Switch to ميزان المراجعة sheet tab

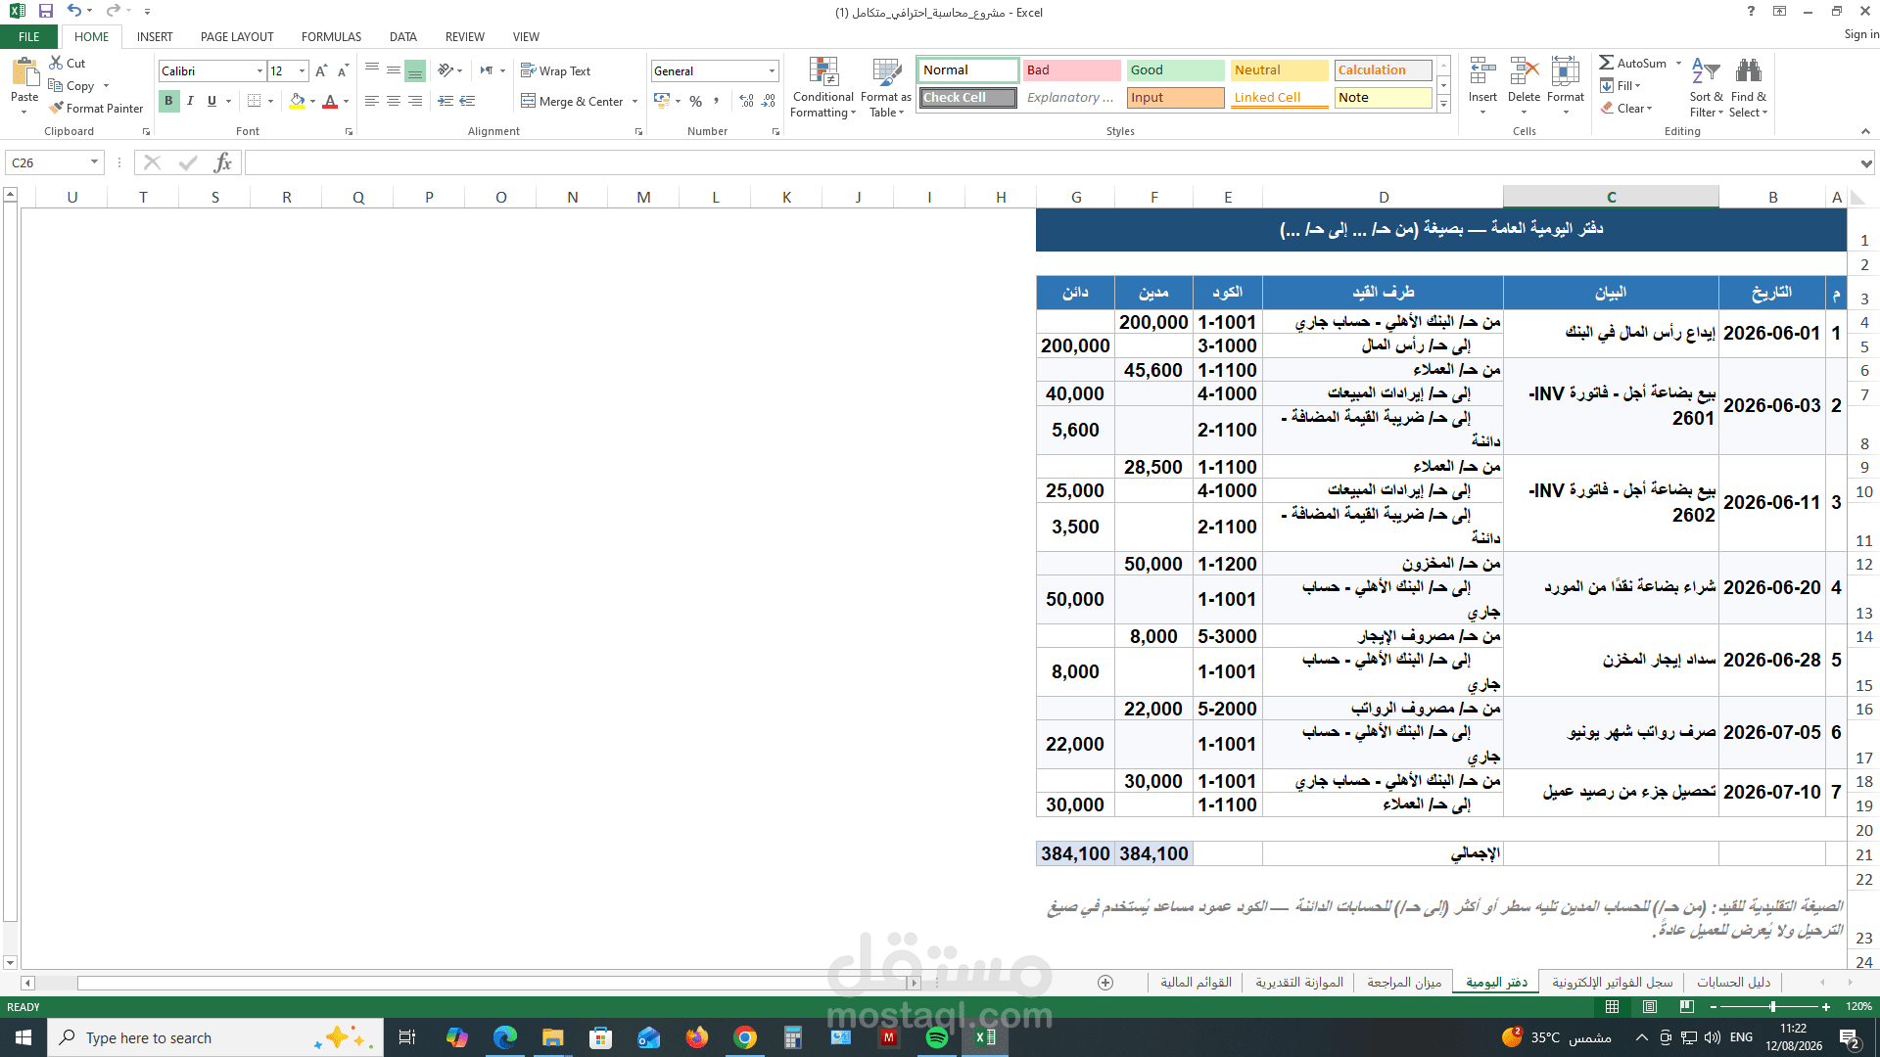pos(1404,983)
